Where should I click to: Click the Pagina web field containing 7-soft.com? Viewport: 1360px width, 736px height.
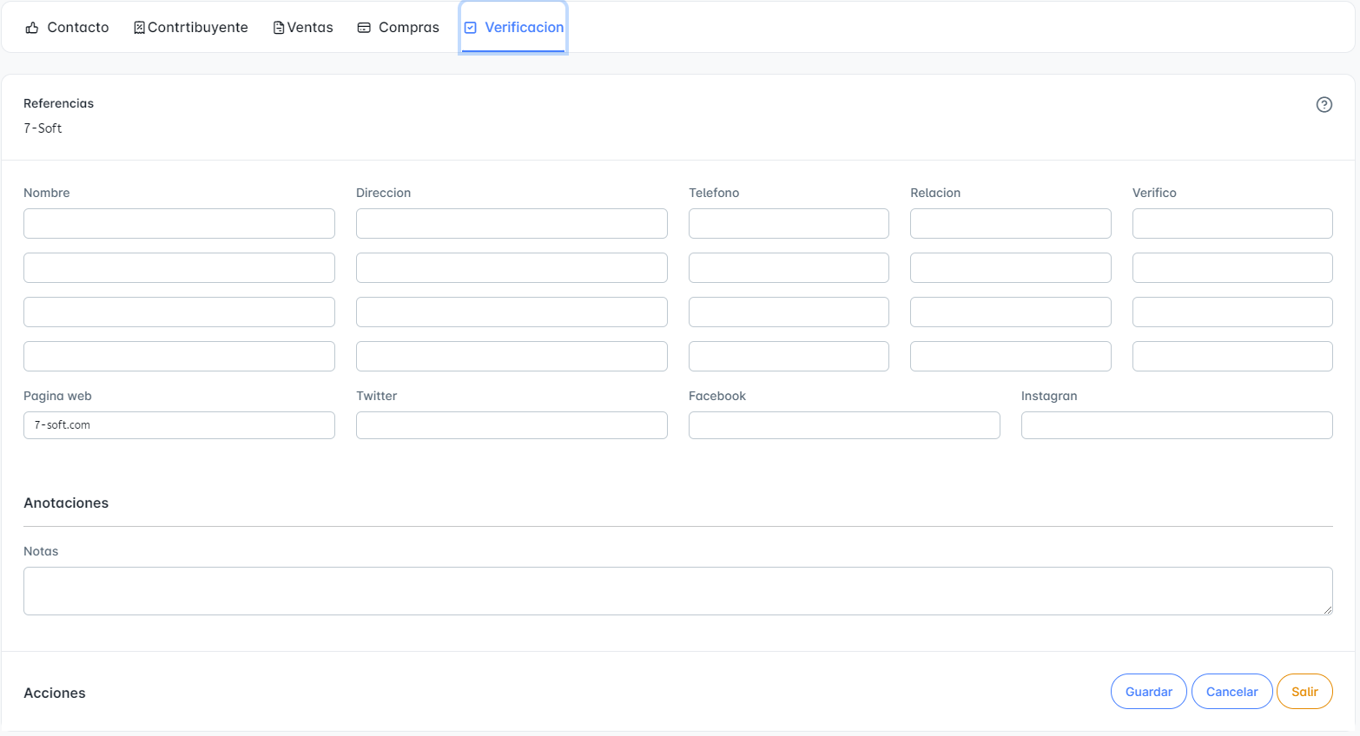click(179, 425)
